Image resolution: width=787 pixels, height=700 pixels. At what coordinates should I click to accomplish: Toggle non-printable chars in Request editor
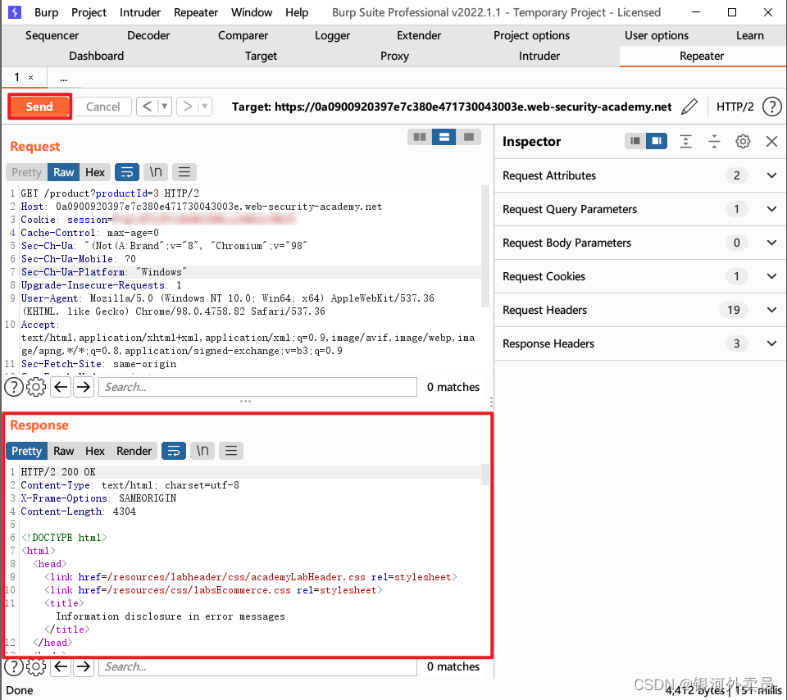pyautogui.click(x=156, y=172)
